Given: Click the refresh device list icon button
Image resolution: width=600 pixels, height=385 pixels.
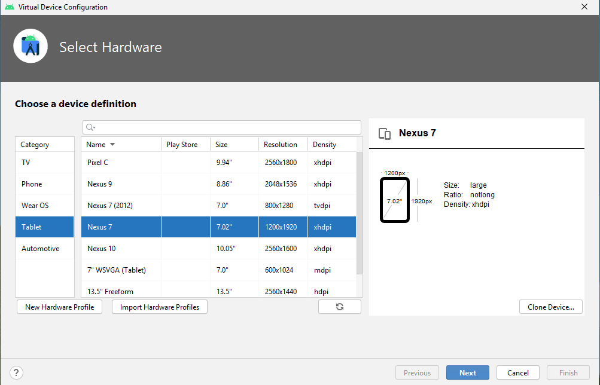Looking at the screenshot, I should coord(339,307).
